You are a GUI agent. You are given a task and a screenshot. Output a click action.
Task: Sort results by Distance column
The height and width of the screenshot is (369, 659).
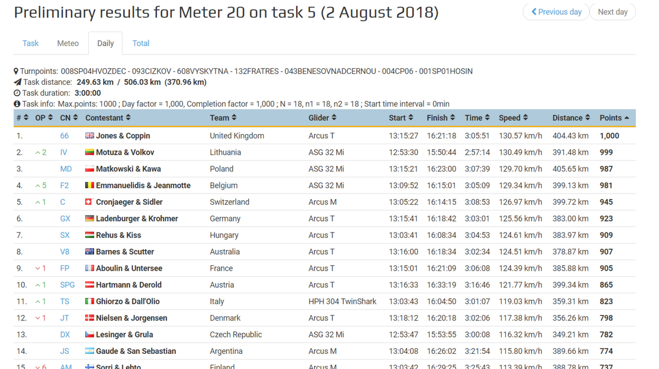coord(570,118)
